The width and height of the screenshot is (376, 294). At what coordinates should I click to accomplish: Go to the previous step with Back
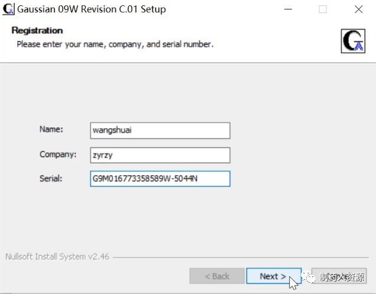217,276
